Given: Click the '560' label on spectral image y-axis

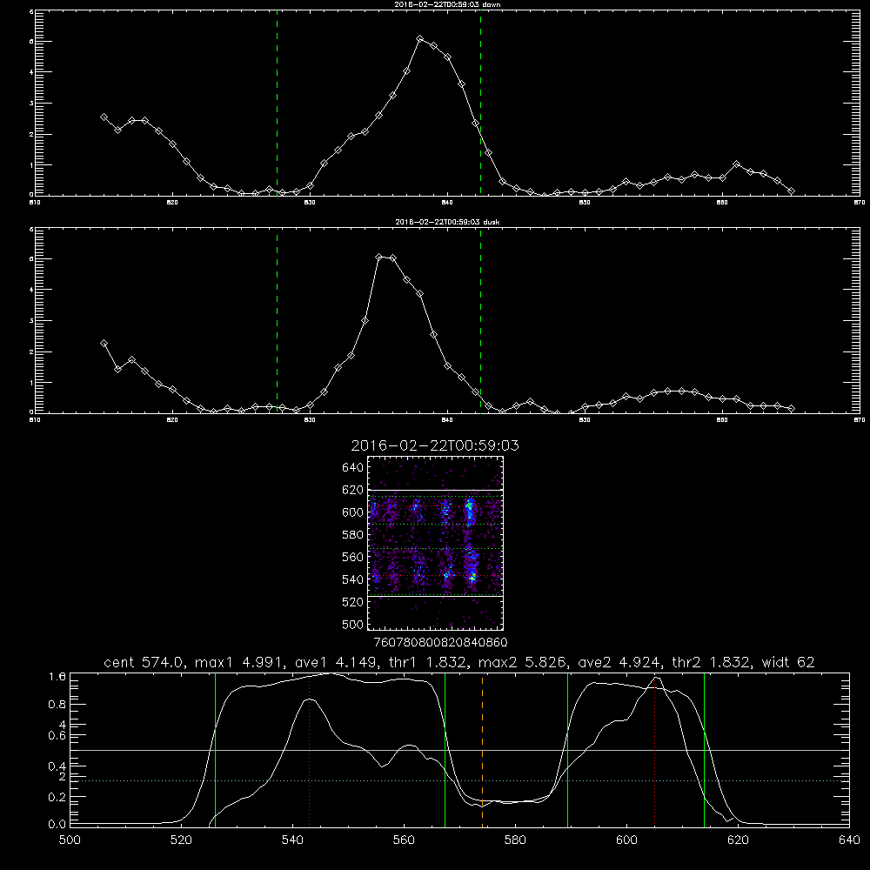Looking at the screenshot, I should (x=353, y=557).
